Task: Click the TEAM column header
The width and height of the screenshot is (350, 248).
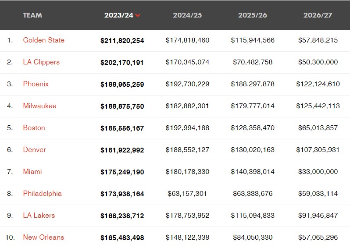Action: 32,15
